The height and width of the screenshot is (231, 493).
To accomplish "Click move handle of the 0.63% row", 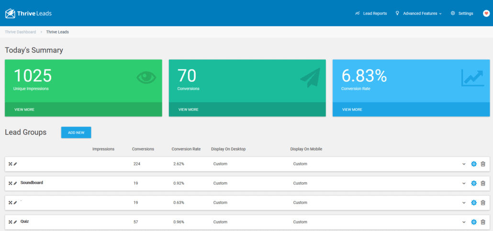I will click(x=10, y=203).
